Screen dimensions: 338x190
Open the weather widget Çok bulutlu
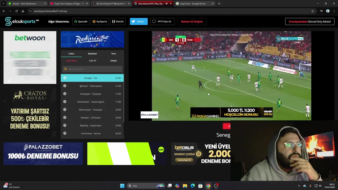pos(12,186)
